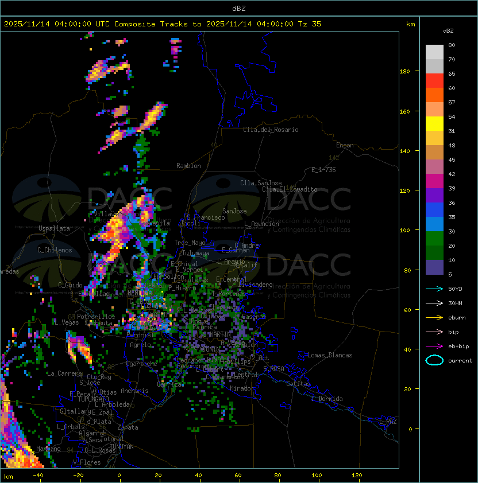This screenshot has width=478, height=483.
Task: Click the Clla.SanJose map label
Action: [261, 183]
